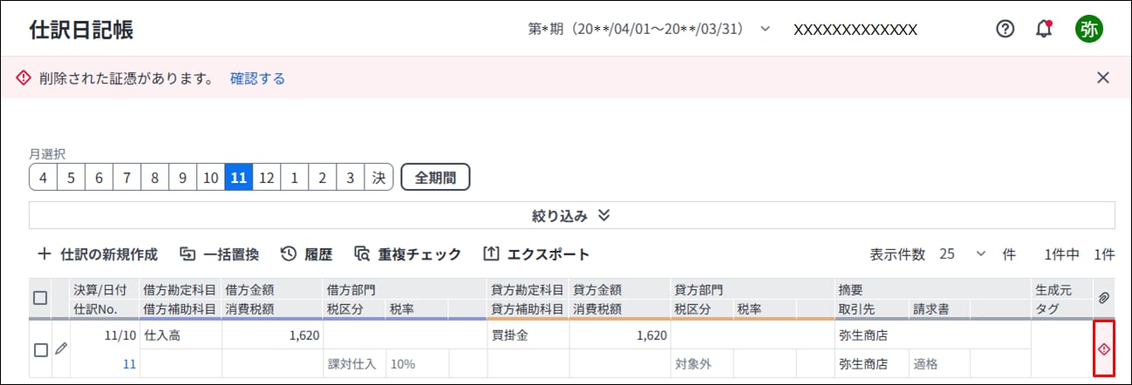
Task: Open the green 弥 user avatar
Action: point(1089,29)
